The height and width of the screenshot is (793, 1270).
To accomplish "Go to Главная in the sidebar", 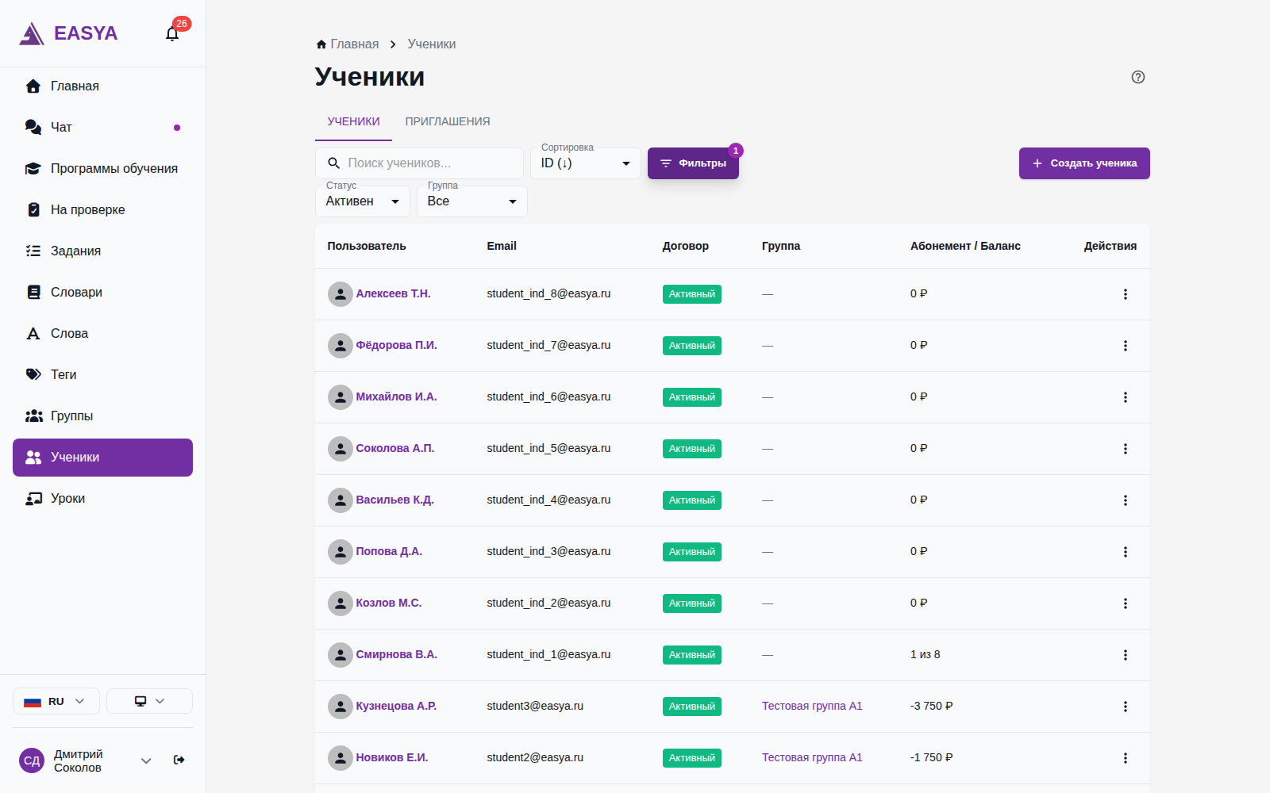I will point(103,86).
